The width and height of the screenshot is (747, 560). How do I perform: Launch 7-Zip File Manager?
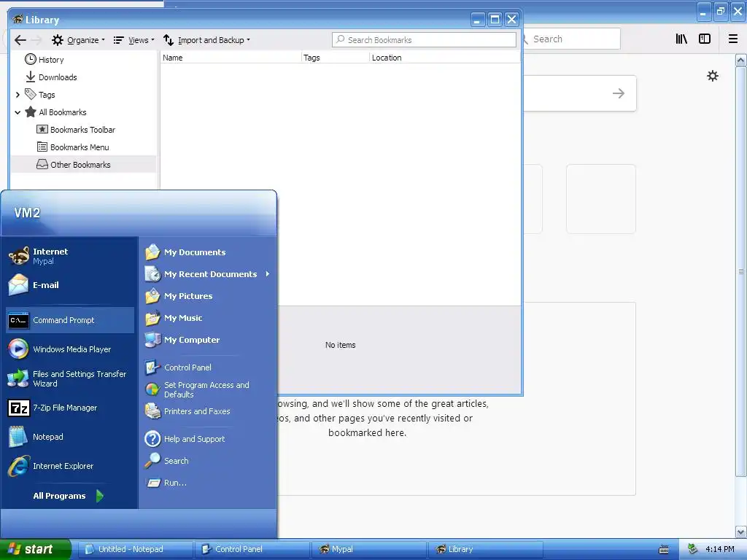click(x=70, y=408)
